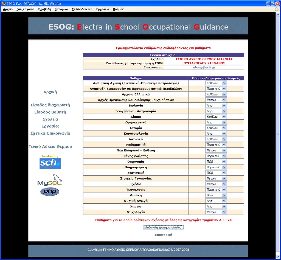Open the Νέα Ελληνικά - Έκθεση dropdown
281x260 pixels.
coord(216,150)
